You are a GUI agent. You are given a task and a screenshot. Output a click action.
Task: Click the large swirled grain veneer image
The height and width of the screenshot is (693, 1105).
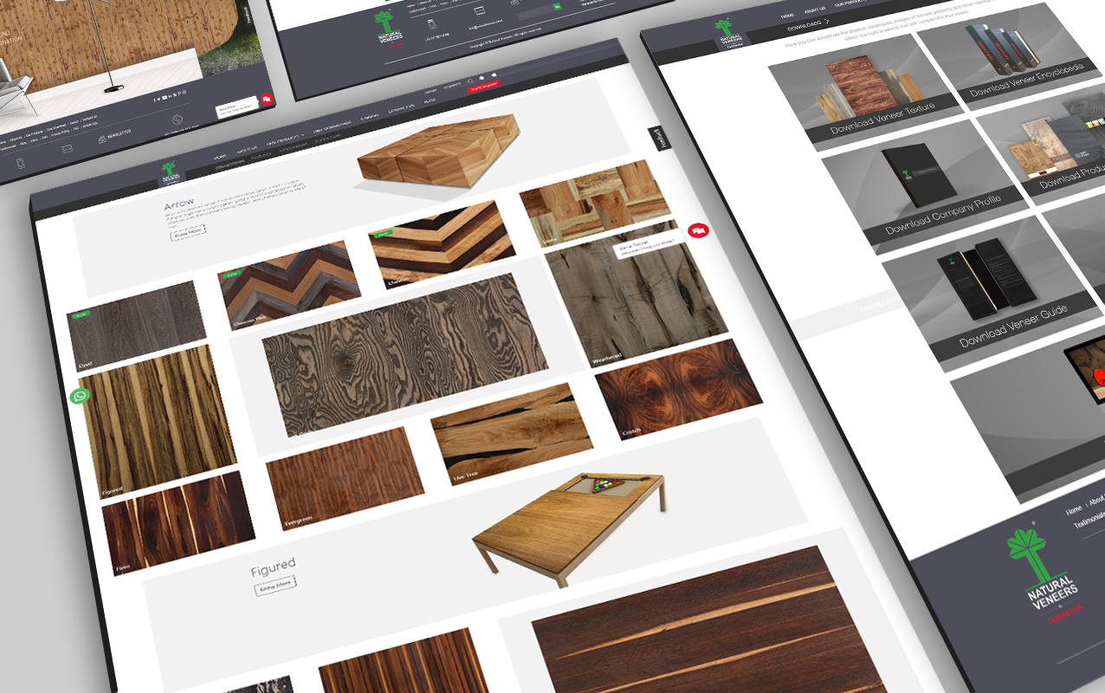pos(405,353)
